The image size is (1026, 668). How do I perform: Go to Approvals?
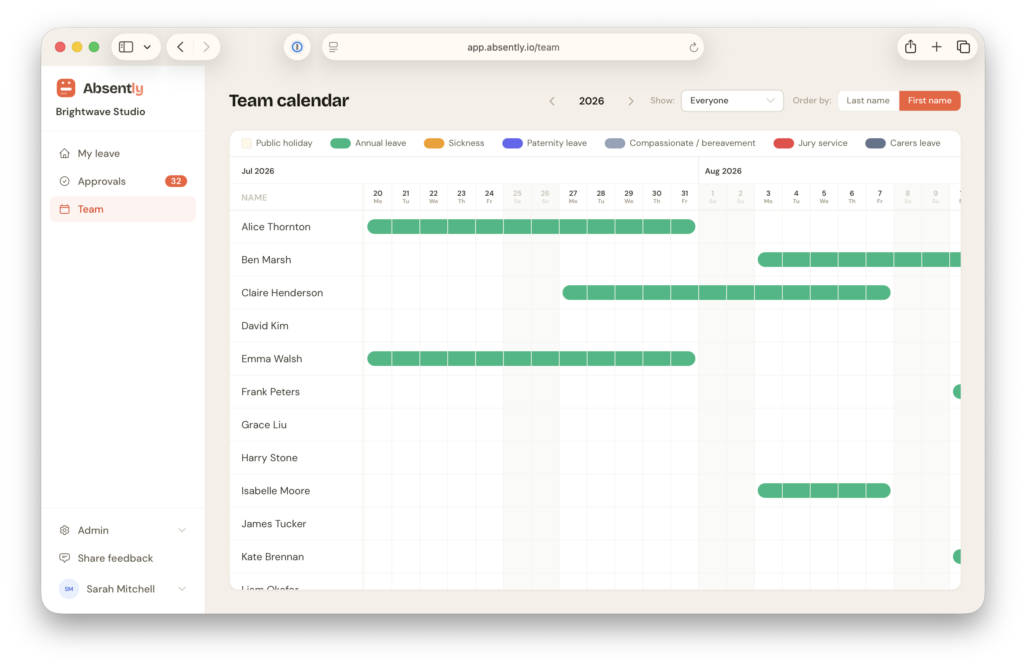[x=102, y=181]
